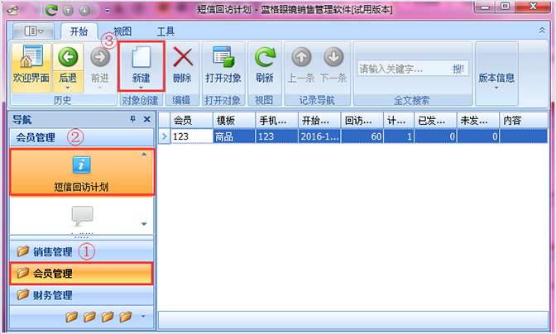Viewport: 556px width, 334px height.
Task: Switch to the 工具 ribbon tab
Action: [x=165, y=31]
